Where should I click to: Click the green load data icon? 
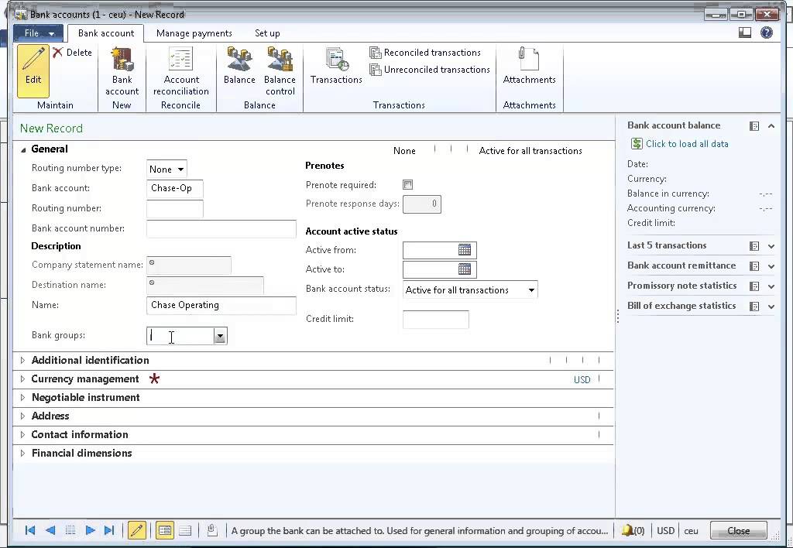[x=637, y=143]
